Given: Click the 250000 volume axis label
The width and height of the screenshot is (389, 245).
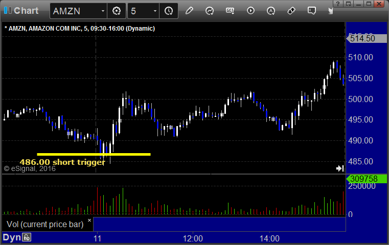Looking at the screenshot, I should coord(362,186).
